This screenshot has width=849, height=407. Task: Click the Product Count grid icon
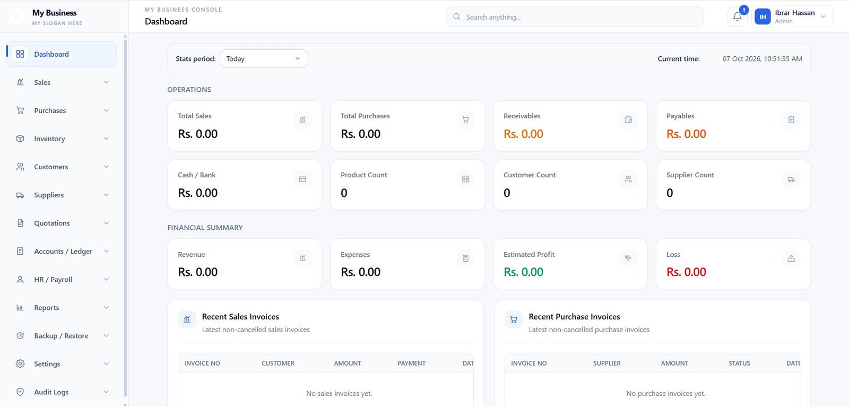(x=465, y=179)
